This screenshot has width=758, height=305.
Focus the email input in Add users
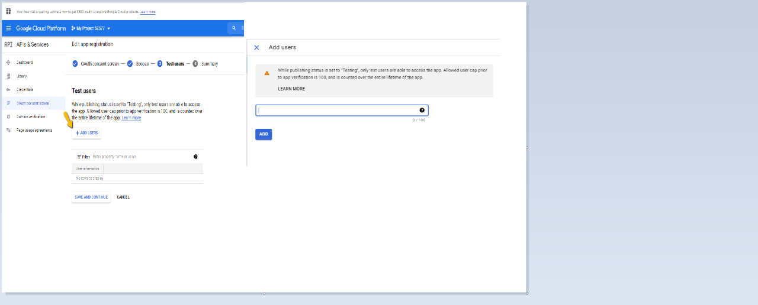coord(342,111)
